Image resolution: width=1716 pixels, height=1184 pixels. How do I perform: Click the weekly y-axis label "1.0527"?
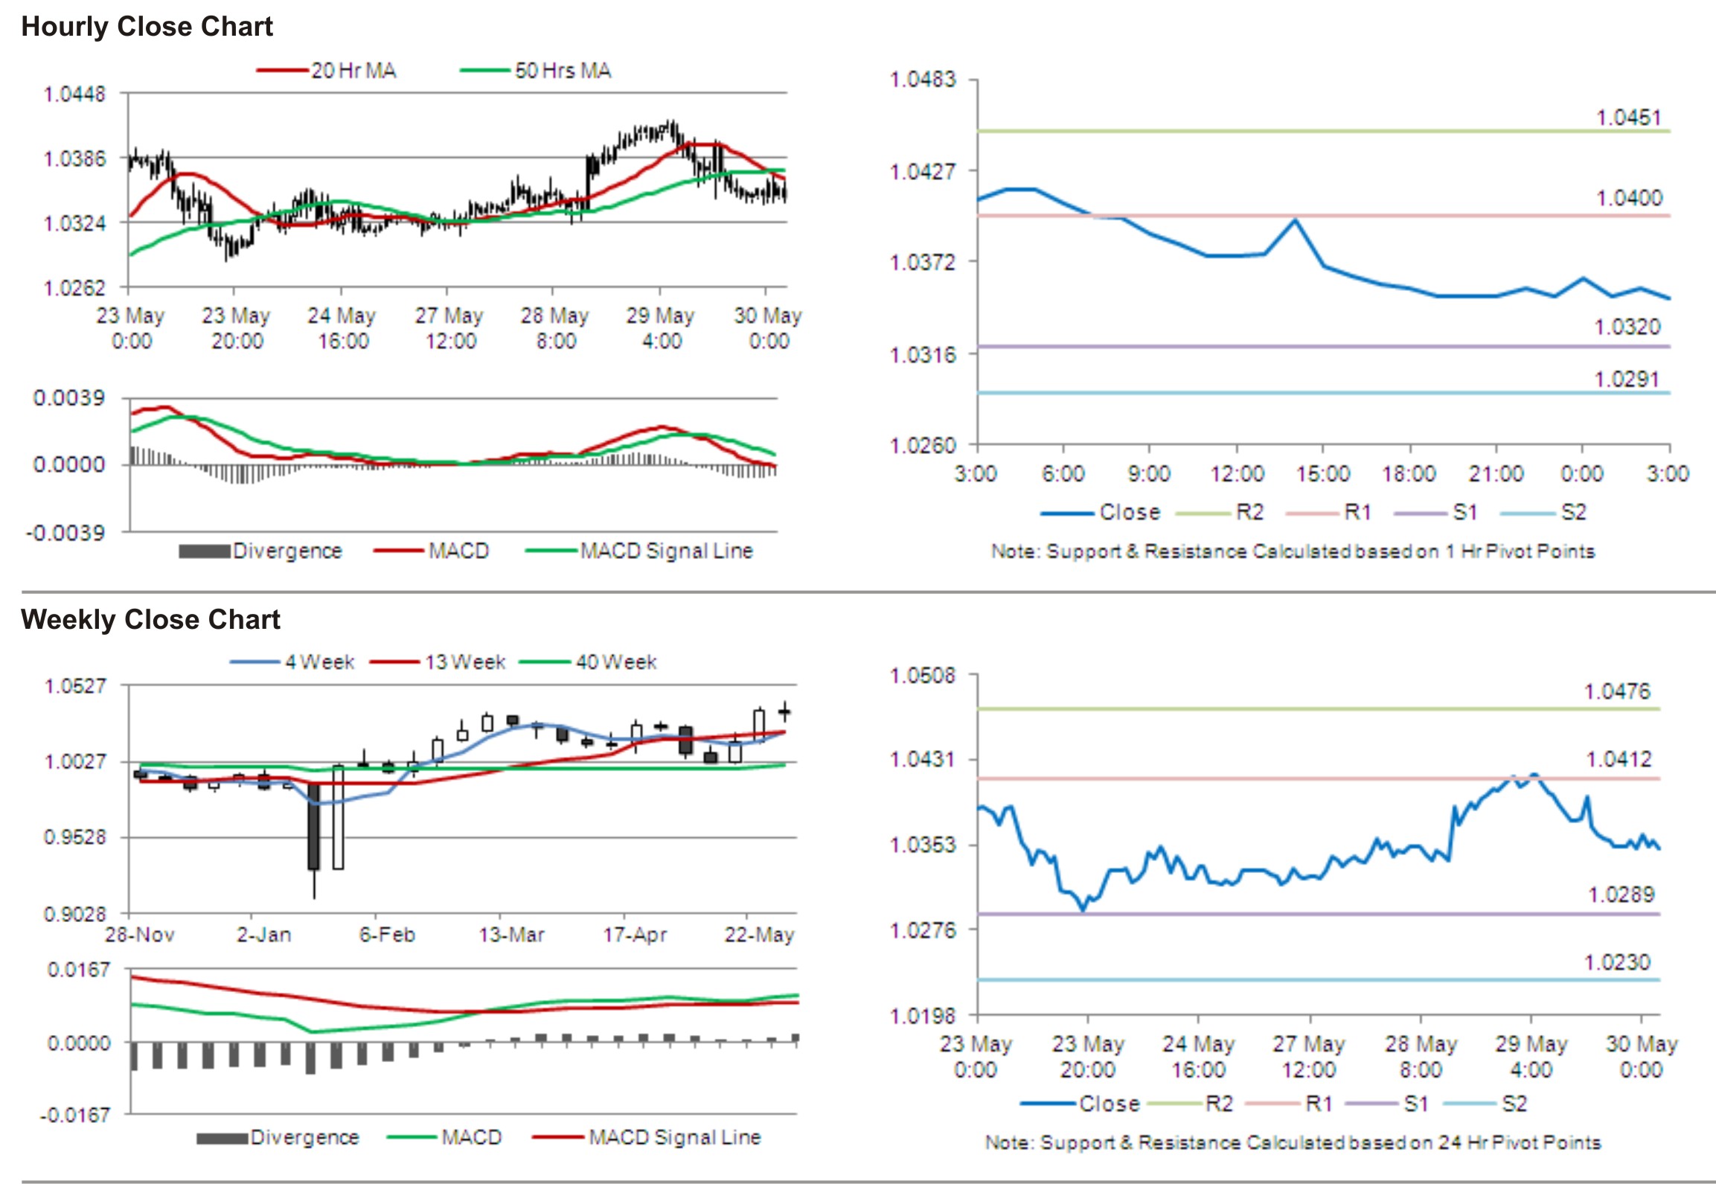[75, 685]
